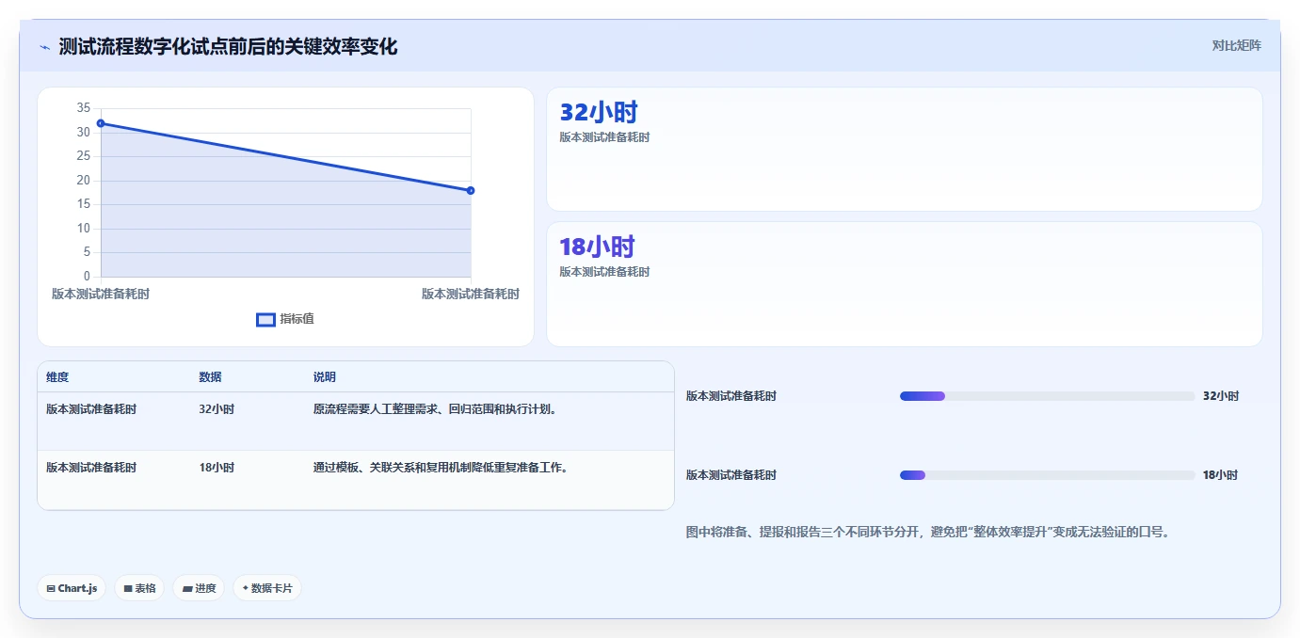Click the large 32小时 data card
This screenshot has width=1300, height=638.
[x=904, y=149]
